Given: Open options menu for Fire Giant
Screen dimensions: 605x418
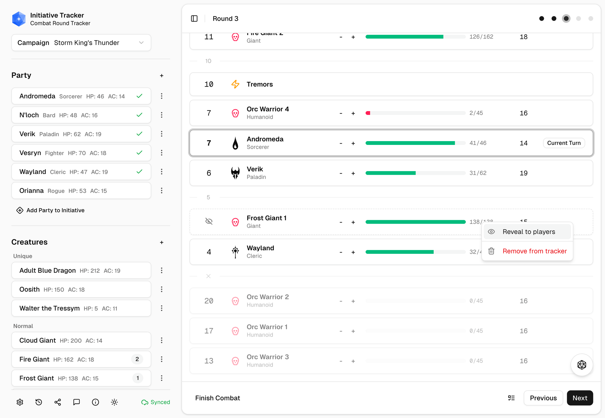Looking at the screenshot, I should click(162, 359).
